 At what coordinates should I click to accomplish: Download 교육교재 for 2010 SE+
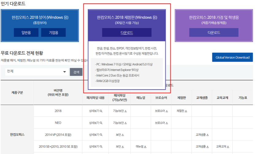222,146
